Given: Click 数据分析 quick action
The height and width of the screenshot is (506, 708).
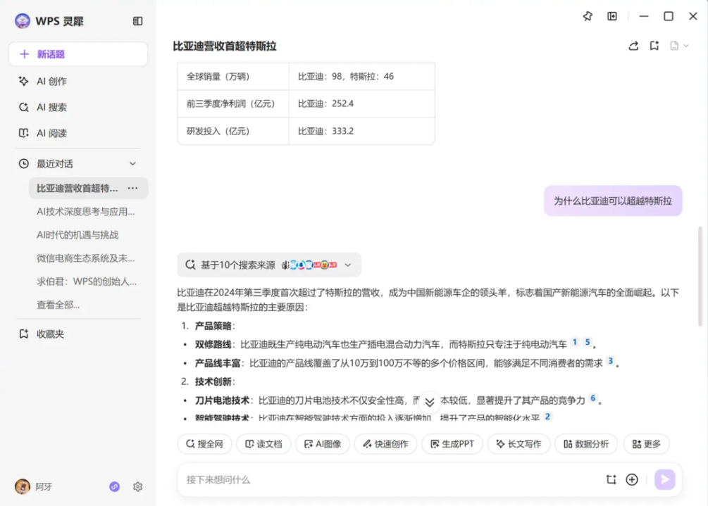Looking at the screenshot, I should click(586, 444).
